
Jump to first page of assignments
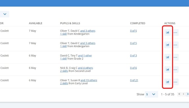tap(179, 94)
